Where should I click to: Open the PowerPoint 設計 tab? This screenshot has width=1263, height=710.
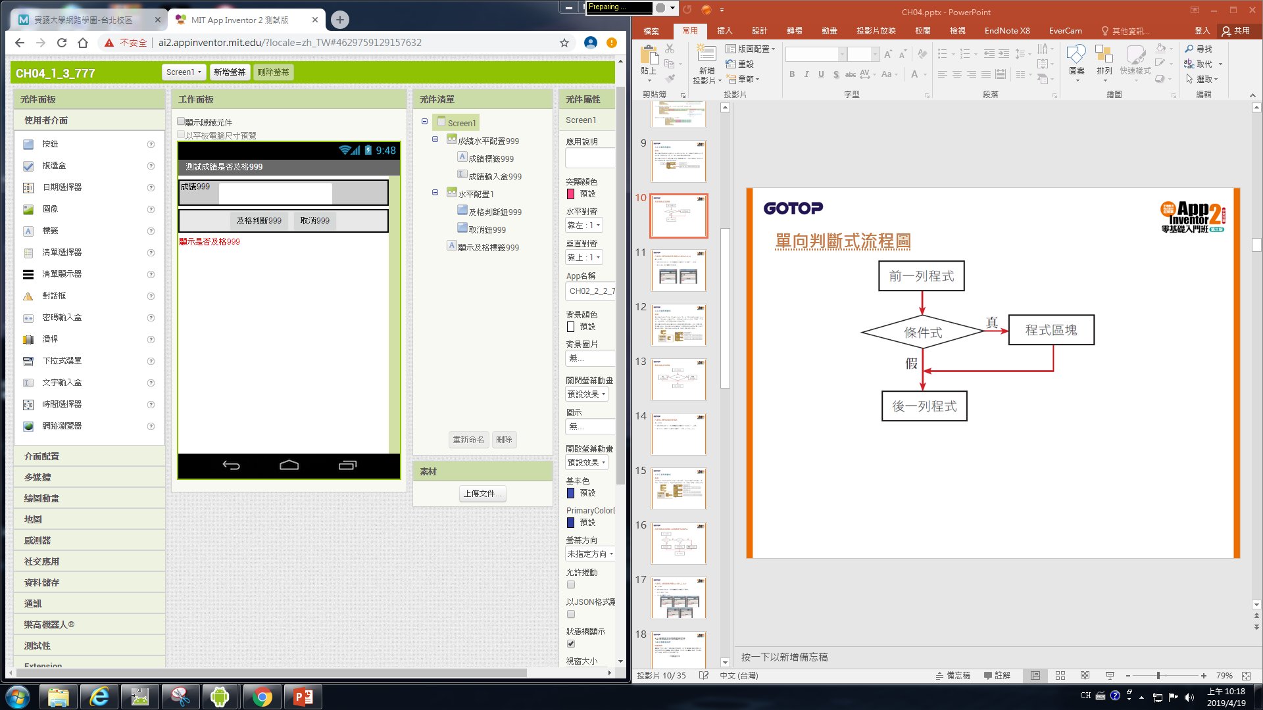pos(760,31)
